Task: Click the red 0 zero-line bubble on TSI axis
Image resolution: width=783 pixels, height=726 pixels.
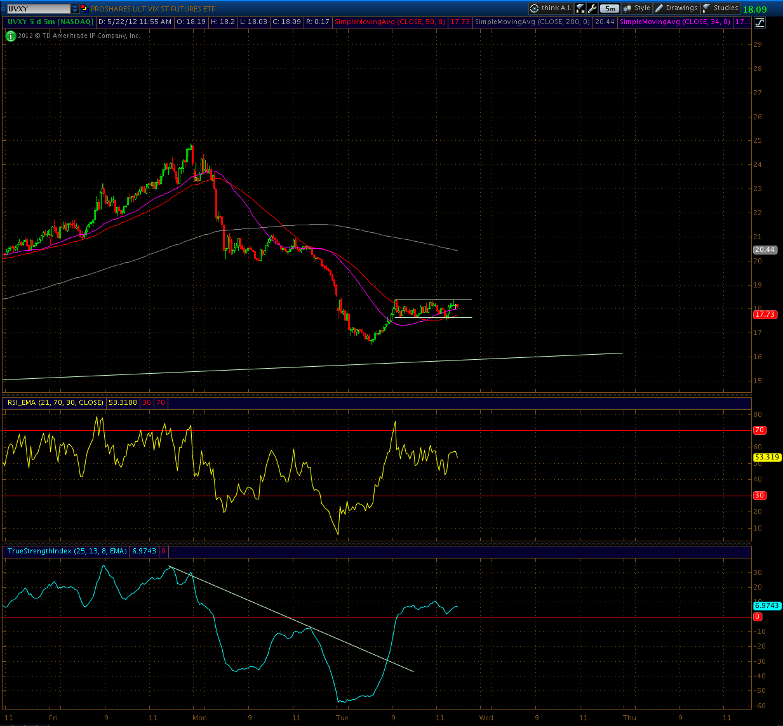Action: (757, 617)
